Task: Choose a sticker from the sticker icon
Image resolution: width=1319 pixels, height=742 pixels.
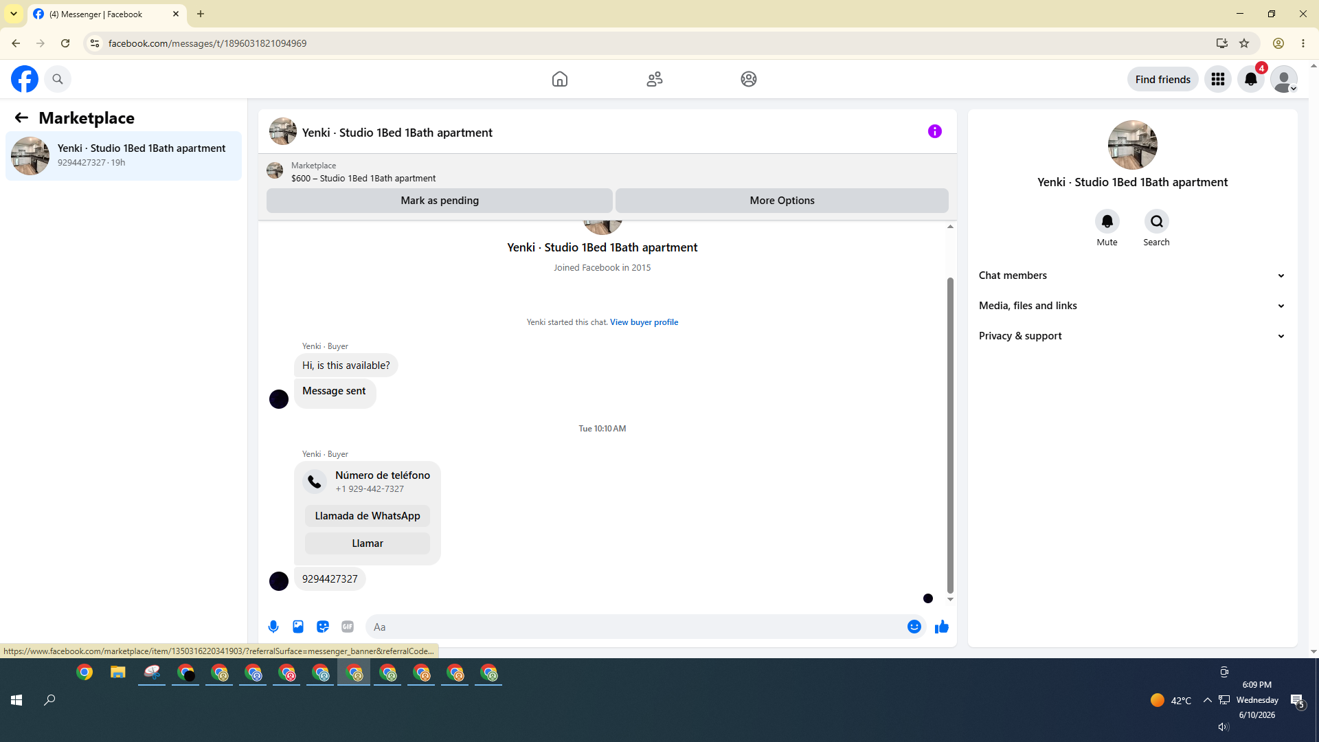Action: (x=323, y=627)
